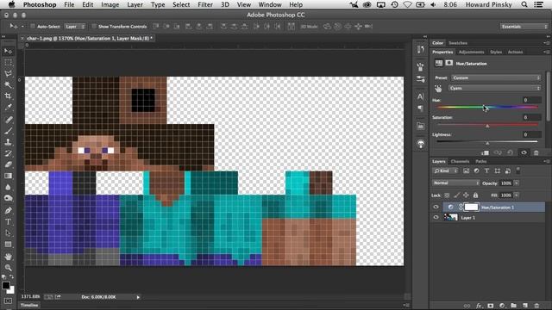Select the Path Selection tool
The width and height of the screenshot is (552, 310).
8,233
